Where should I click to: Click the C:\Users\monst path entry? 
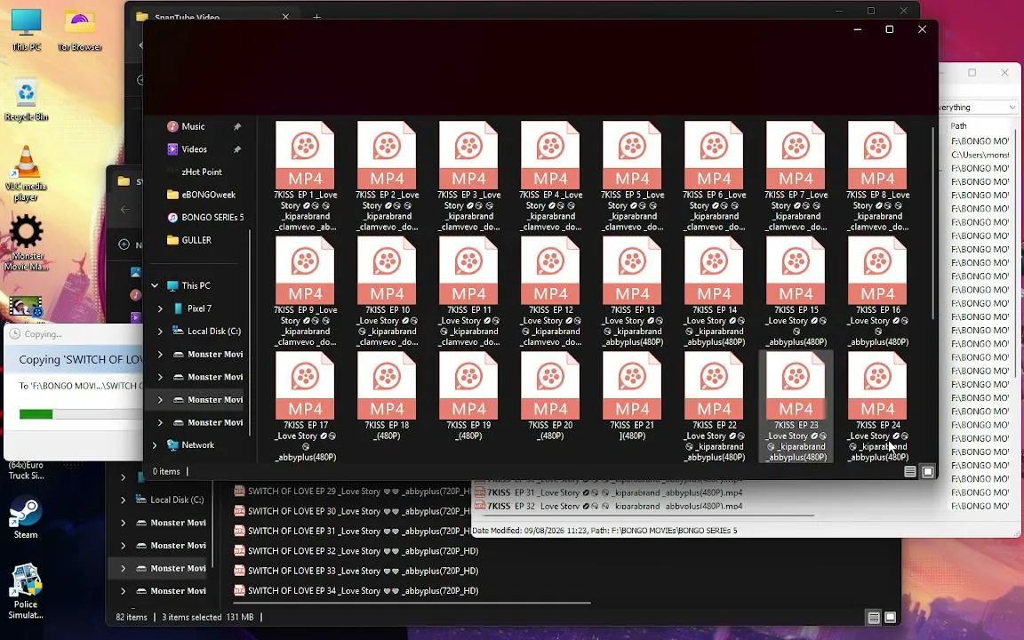click(x=980, y=155)
